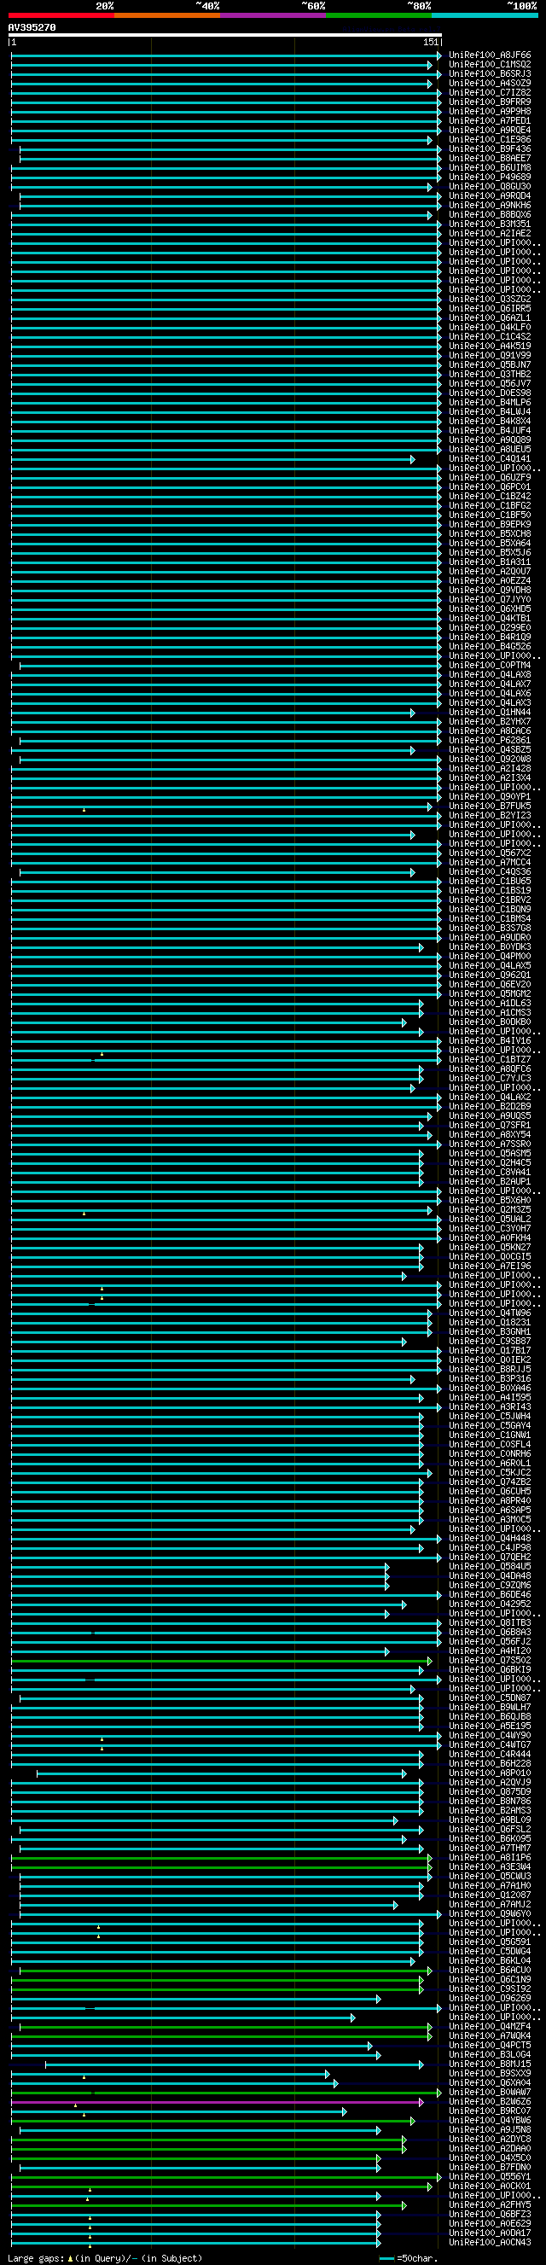546x2265 pixels.
Task: Click the white query sequence ruler bar
Action: point(225,35)
